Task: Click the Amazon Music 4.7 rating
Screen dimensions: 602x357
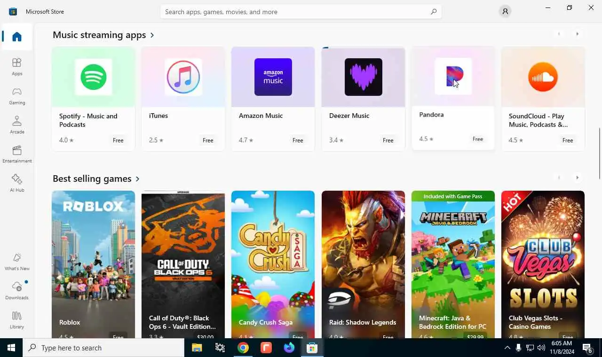Action: point(246,140)
